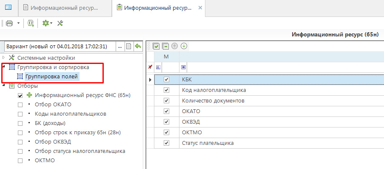Click the Системные настройки tools icon
Viewport: 384px width, 169px height.
pyautogui.click(x=11, y=58)
